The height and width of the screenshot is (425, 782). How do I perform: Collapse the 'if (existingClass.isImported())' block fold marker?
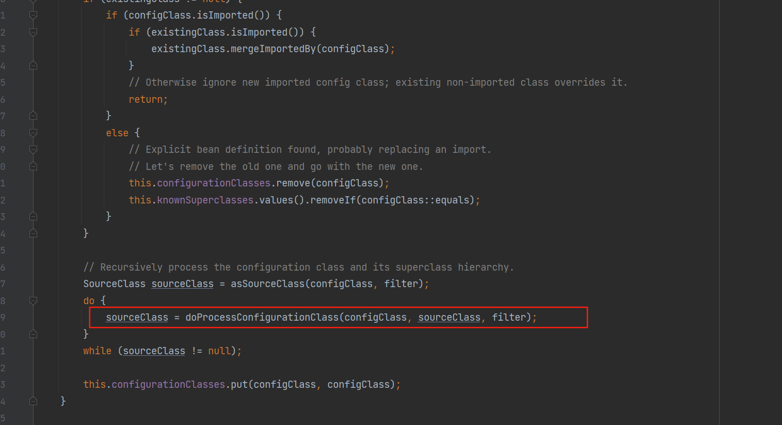point(33,32)
